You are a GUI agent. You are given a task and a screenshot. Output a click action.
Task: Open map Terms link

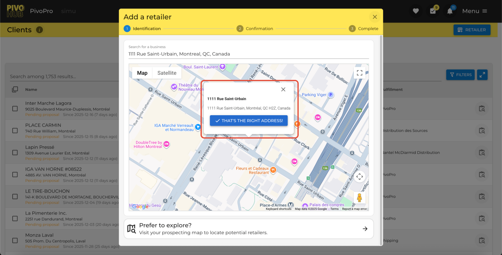point(334,209)
